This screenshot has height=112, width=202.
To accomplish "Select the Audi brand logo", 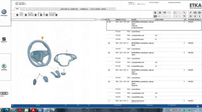I will point(4,93).
